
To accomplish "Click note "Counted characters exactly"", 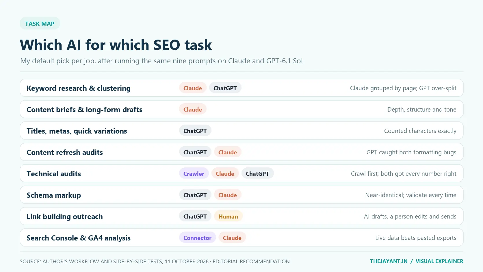I will pos(420,131).
